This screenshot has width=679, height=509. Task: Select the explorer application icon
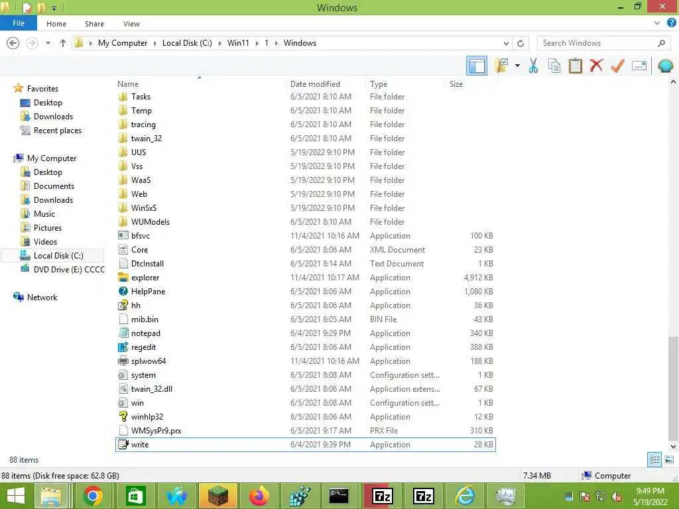pyautogui.click(x=123, y=278)
